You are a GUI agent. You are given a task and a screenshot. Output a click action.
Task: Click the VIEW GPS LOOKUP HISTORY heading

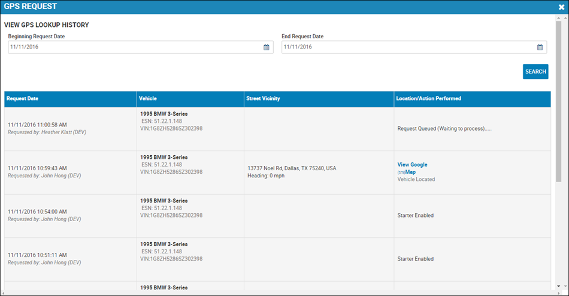[x=47, y=25]
